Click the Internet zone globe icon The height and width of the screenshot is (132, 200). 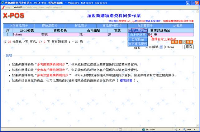(x=144, y=129)
